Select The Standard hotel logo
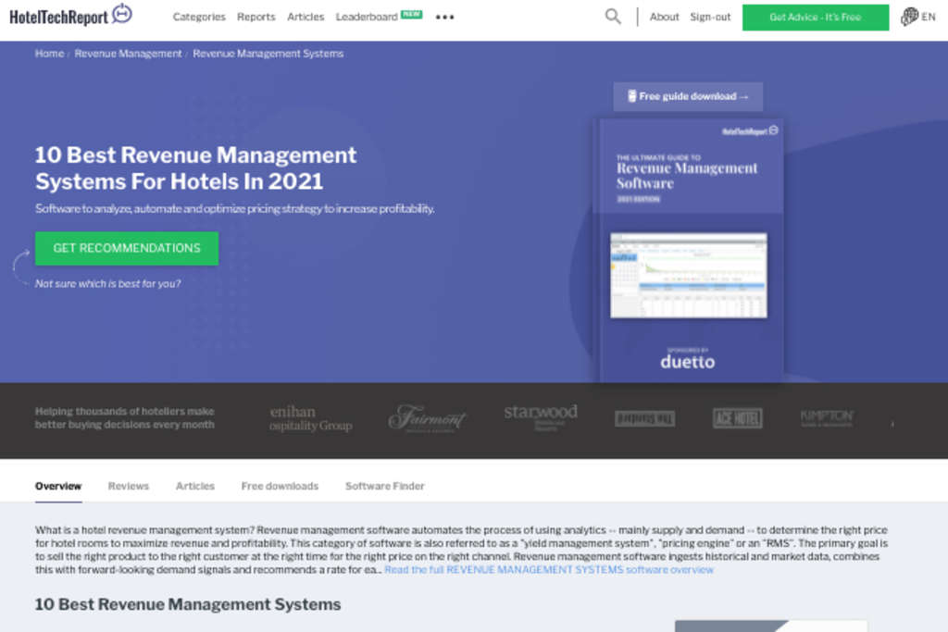The image size is (948, 632). pos(643,418)
